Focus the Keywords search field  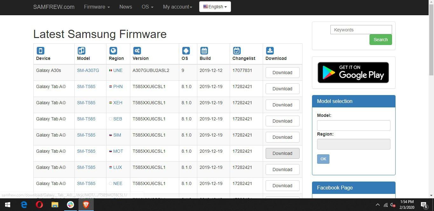[x=361, y=30]
